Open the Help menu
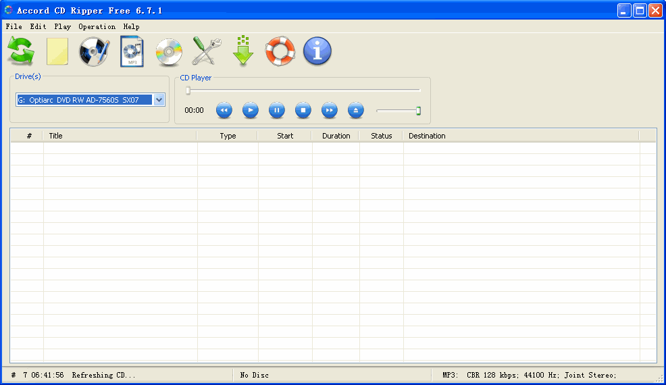The image size is (666, 385). 131,26
